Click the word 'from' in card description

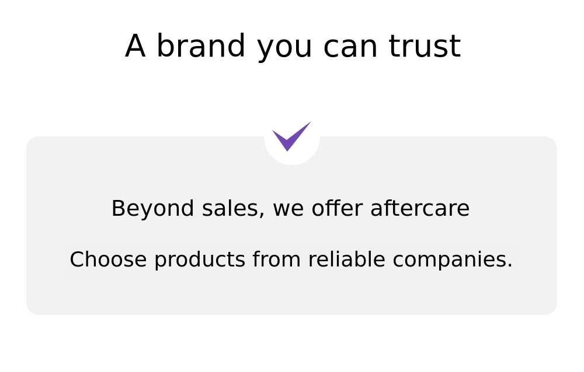(x=277, y=259)
